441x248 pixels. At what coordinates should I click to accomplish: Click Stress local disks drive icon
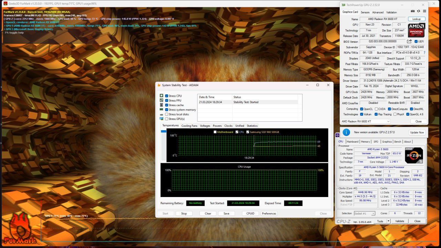tap(162, 114)
